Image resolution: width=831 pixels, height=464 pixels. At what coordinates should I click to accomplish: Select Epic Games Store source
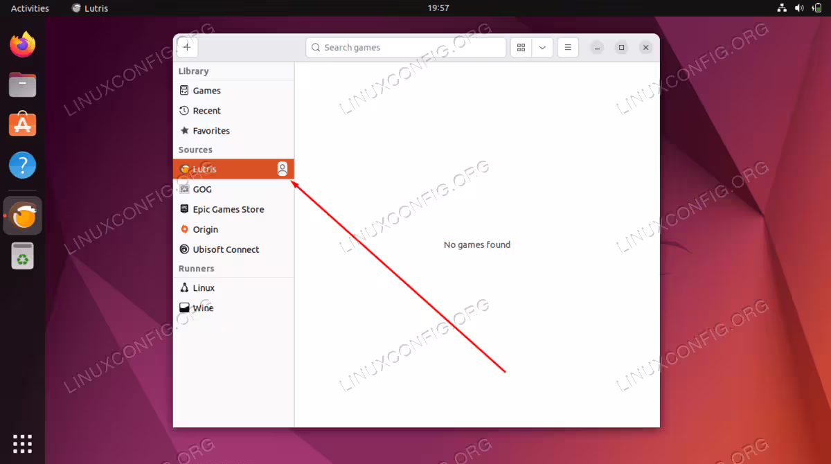233,209
